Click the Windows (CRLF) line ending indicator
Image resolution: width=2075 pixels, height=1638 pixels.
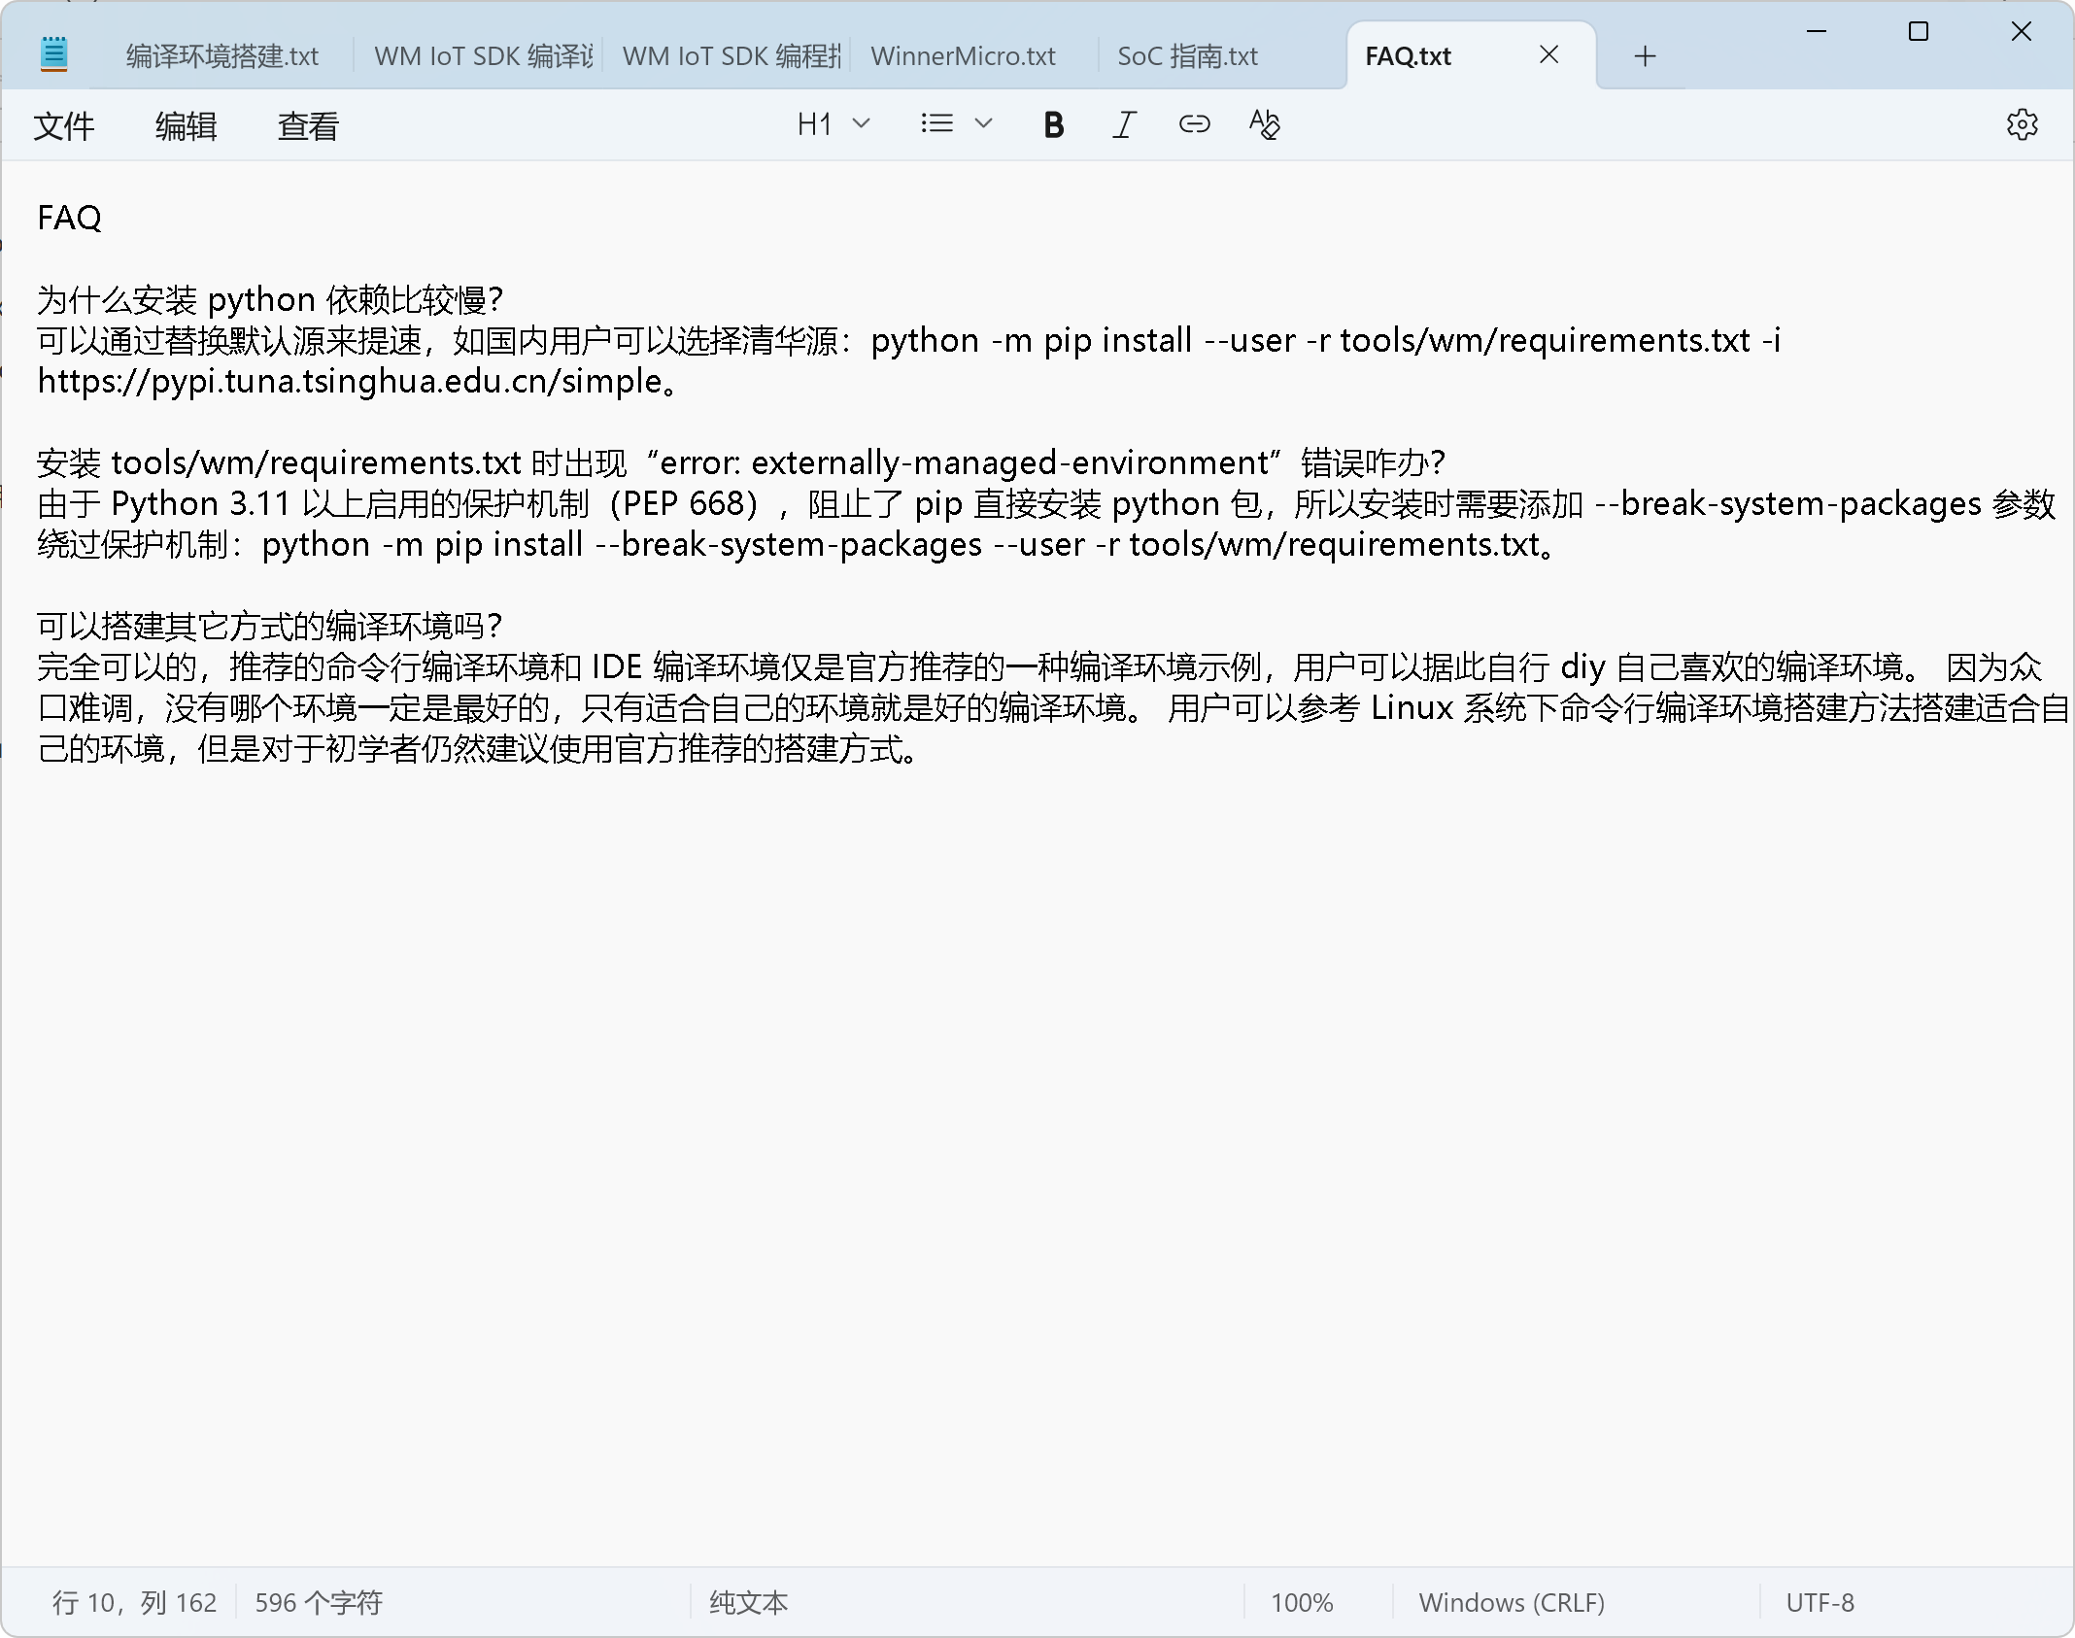click(1511, 1602)
